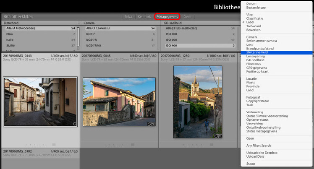
Task: Open the ISO-snelheid column header dropdown
Action: click(173, 23)
